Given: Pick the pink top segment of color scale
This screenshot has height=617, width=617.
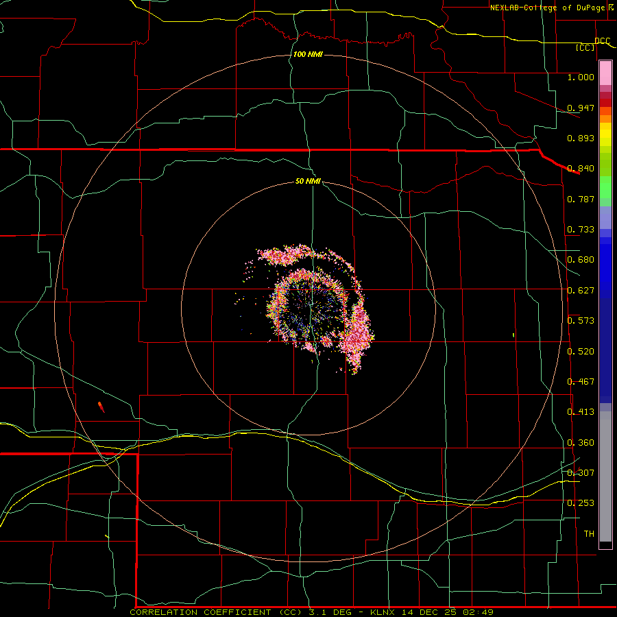Looking at the screenshot, I should pyautogui.click(x=605, y=73).
